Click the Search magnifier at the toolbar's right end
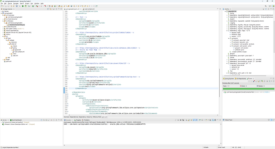Image resolution: width=275 pixels, height=149 pixels. coord(266,6)
